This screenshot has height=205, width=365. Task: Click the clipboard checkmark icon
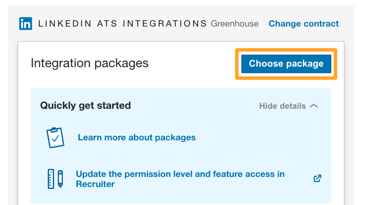[55, 137]
